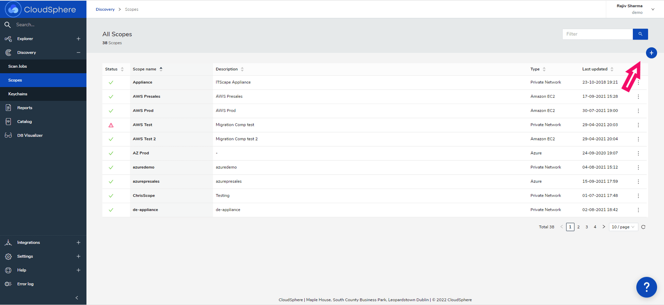Viewport: 664px width, 305px height.
Task: Click the Help lifebuoy icon
Action: 8,270
